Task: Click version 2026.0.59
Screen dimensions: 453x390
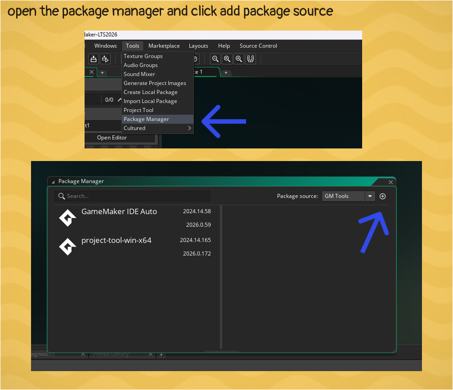Action: click(x=198, y=224)
